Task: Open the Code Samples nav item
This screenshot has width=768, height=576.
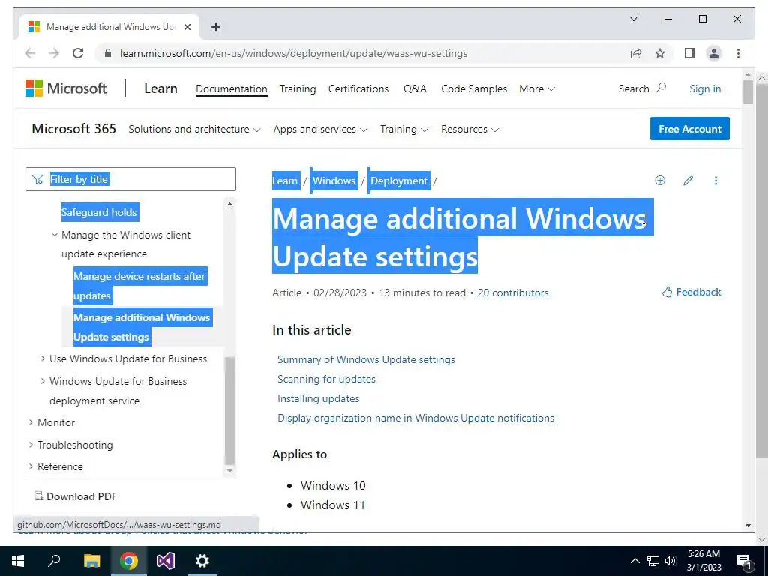Action: coord(474,88)
